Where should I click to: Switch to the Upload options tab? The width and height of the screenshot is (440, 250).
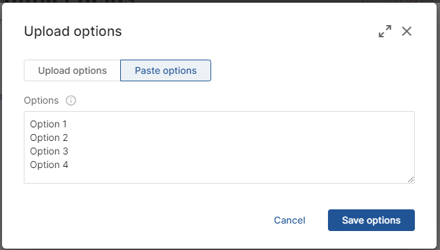(73, 70)
